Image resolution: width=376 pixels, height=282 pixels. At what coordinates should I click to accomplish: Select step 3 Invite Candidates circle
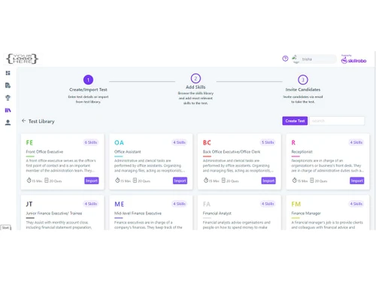pos(303,80)
